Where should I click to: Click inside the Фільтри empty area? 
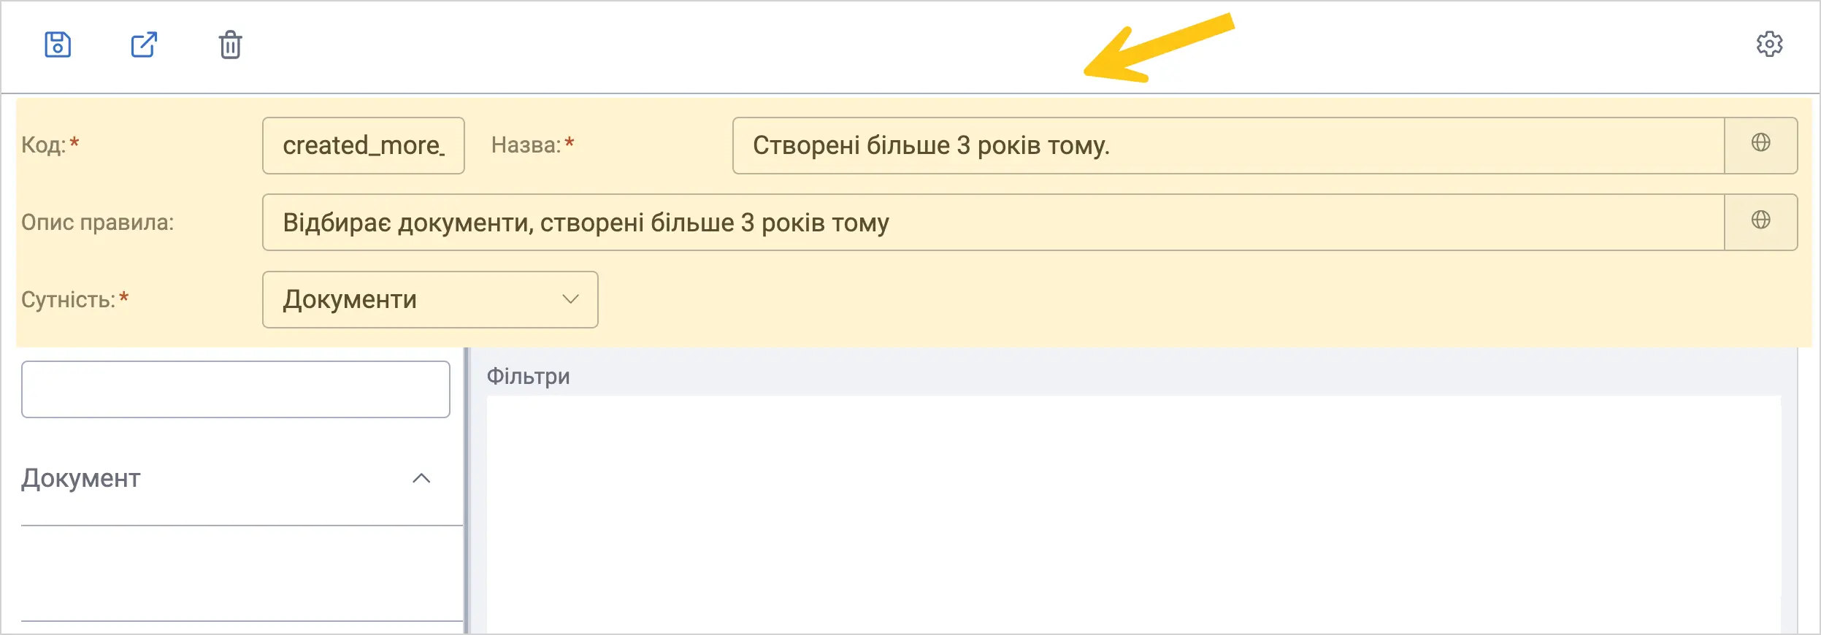1133,515
